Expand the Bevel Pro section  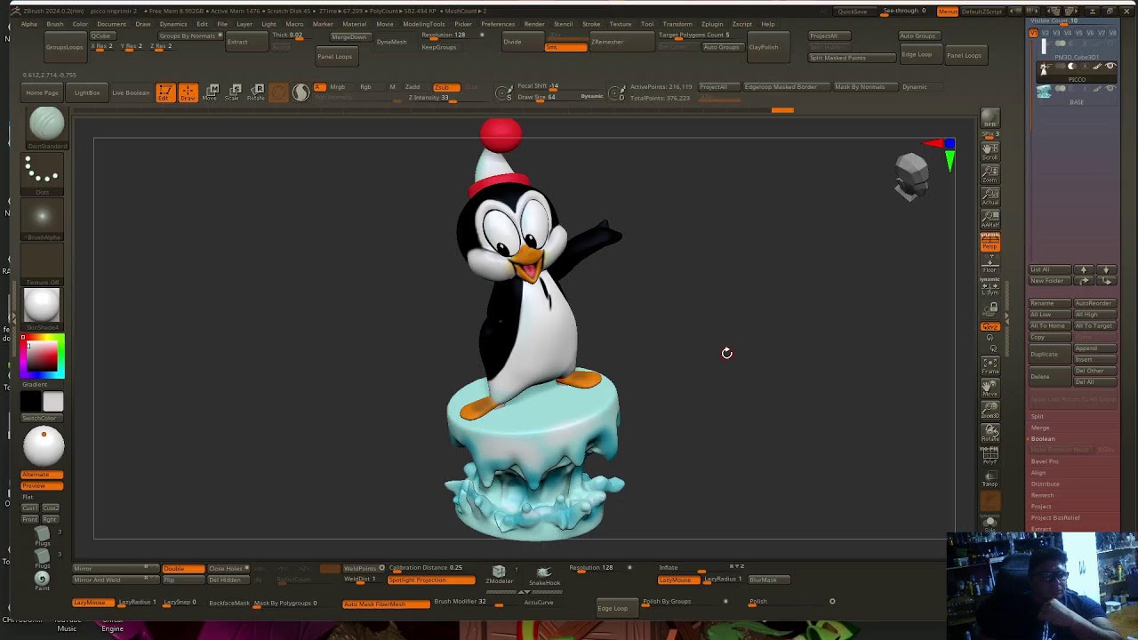1045,461
